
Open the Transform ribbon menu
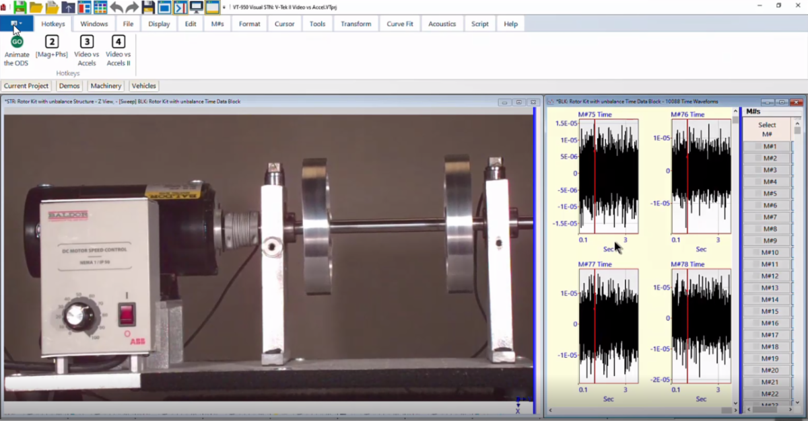pyautogui.click(x=356, y=24)
